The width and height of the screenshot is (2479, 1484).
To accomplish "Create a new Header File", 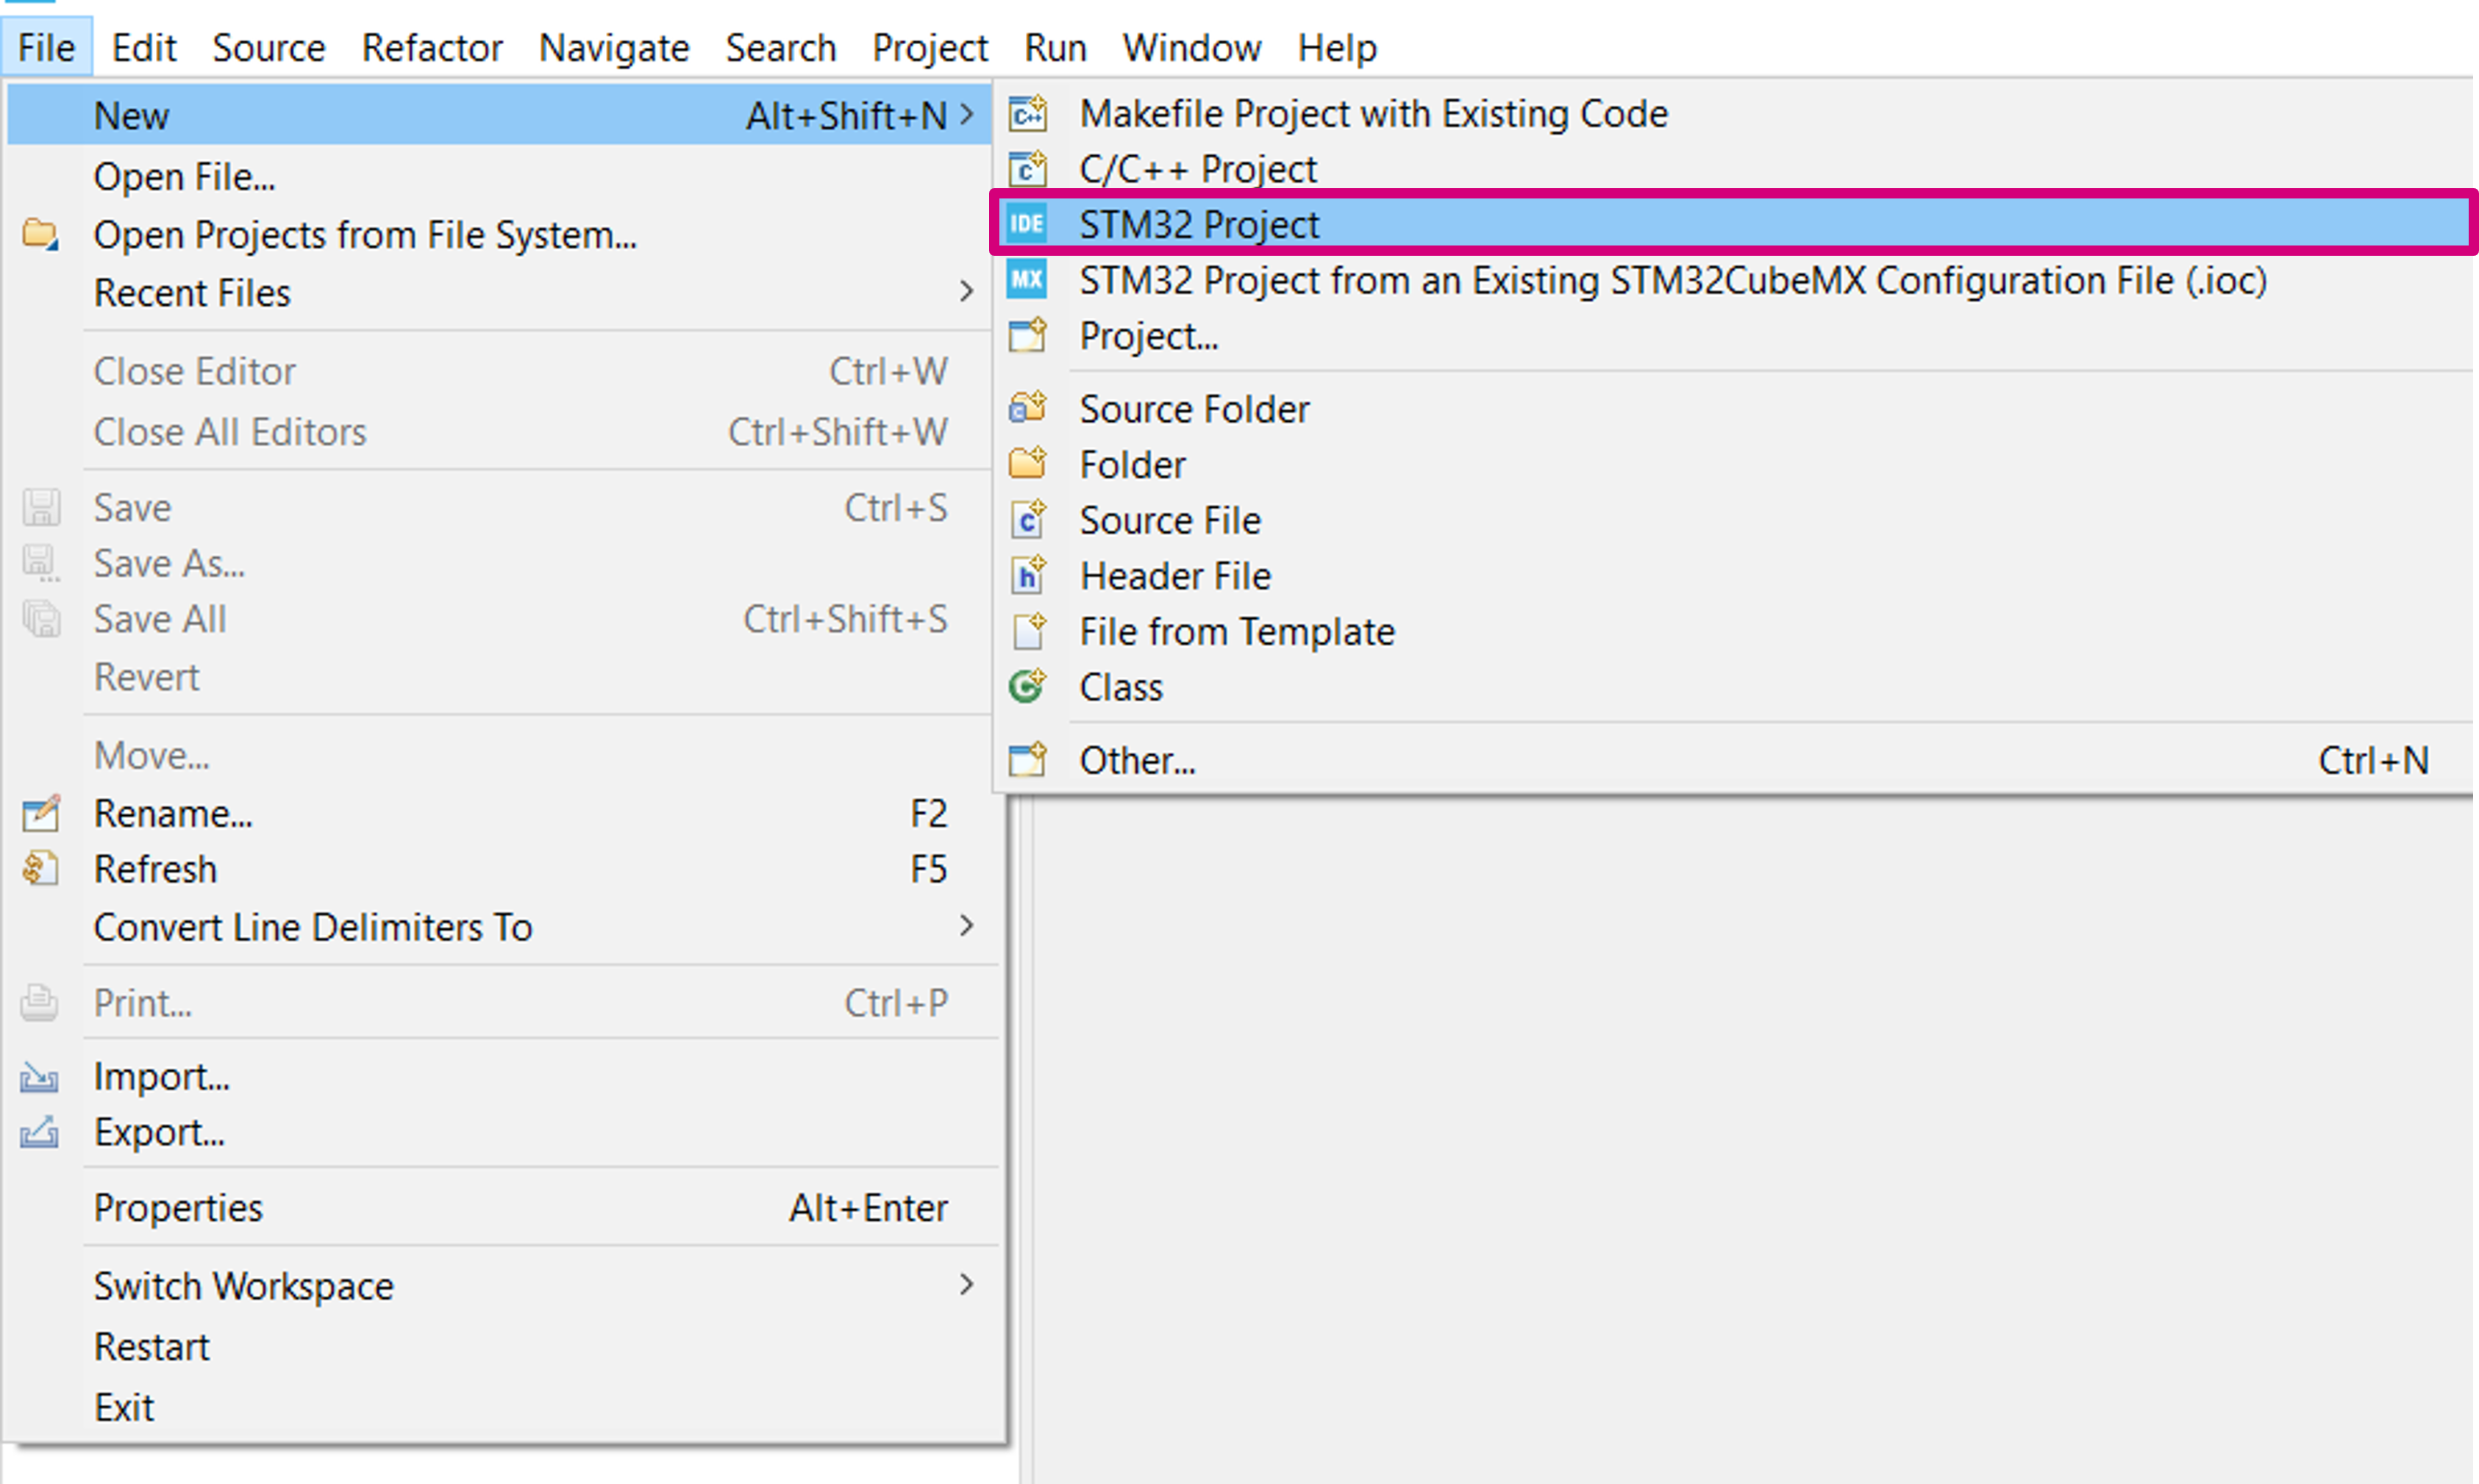I will (x=1177, y=574).
